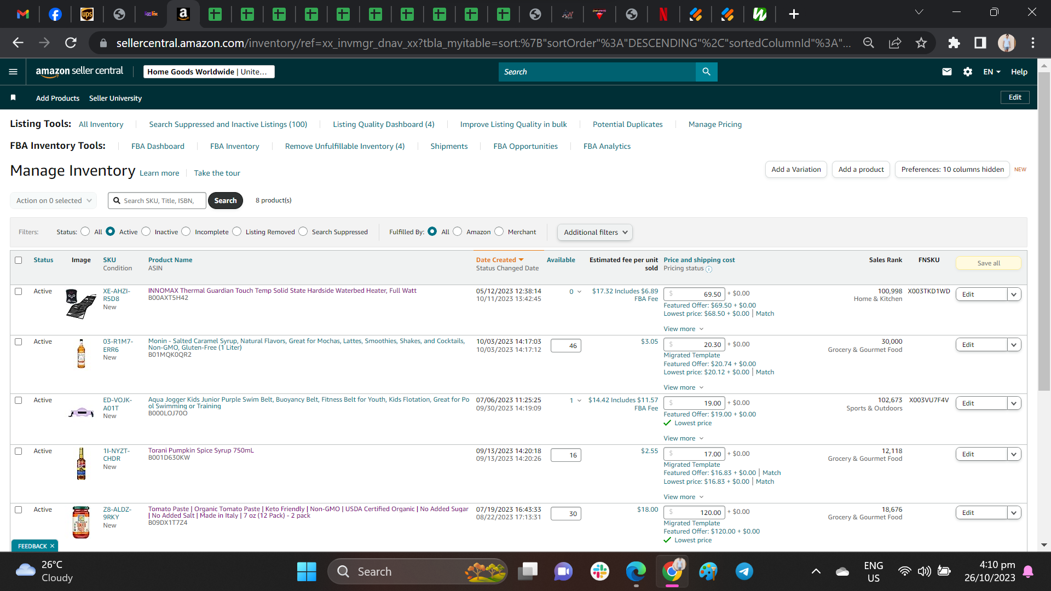Select the Search Suppressed radio button

tap(303, 231)
